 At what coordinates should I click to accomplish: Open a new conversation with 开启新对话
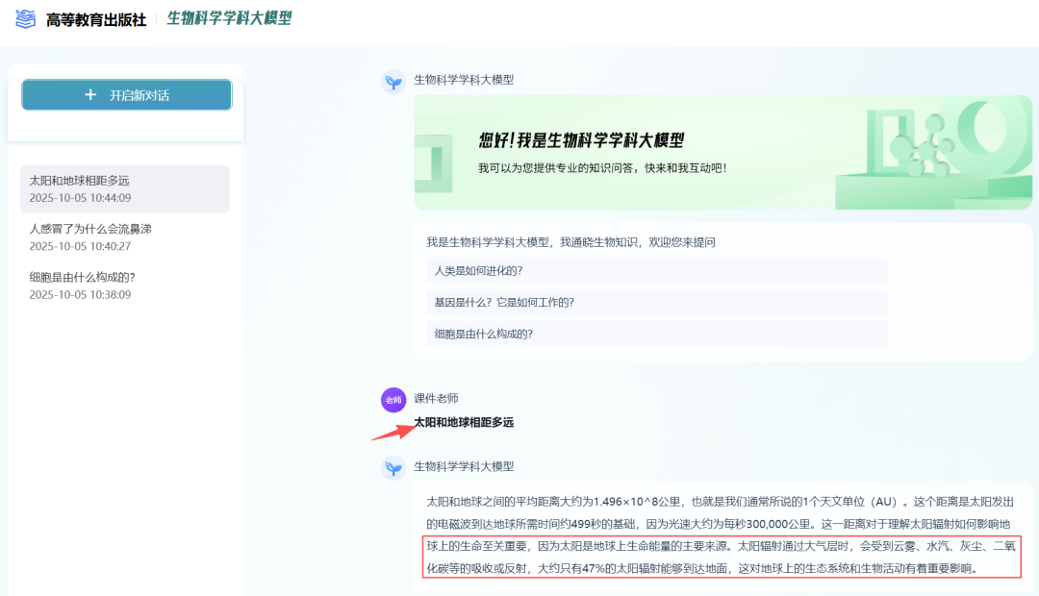pyautogui.click(x=125, y=94)
